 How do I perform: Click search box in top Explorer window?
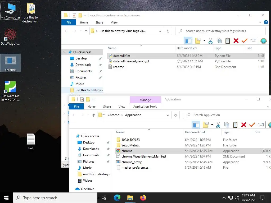(220, 31)
